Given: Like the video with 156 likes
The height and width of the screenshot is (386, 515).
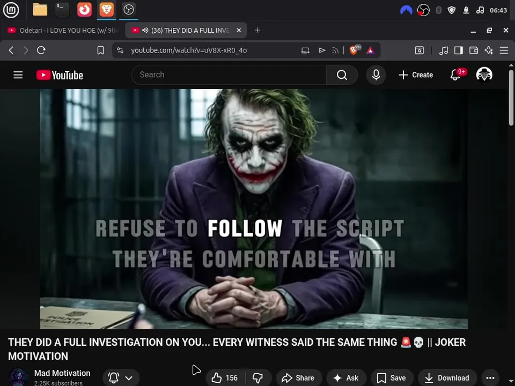Looking at the screenshot, I should click(x=224, y=378).
